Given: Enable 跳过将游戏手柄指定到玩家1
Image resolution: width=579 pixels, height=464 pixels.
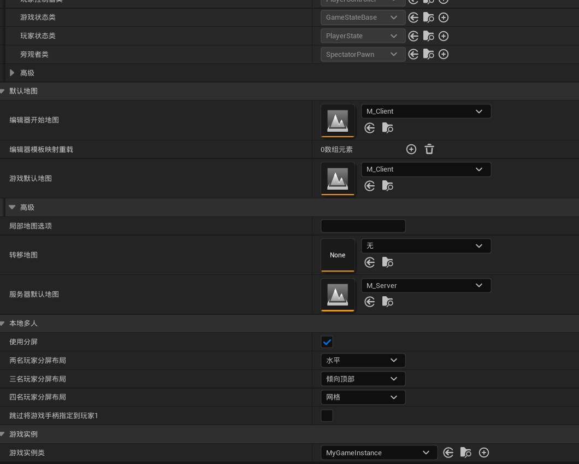Looking at the screenshot, I should click(x=327, y=415).
